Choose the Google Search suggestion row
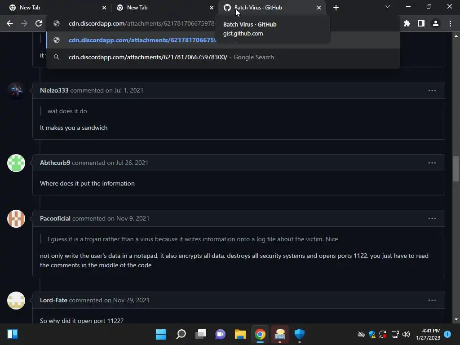 tap(223, 57)
